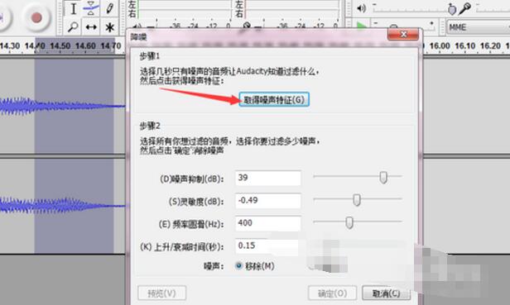Click the 灵敏度 slider handle
The width and height of the screenshot is (510, 305).
pyautogui.click(x=357, y=200)
